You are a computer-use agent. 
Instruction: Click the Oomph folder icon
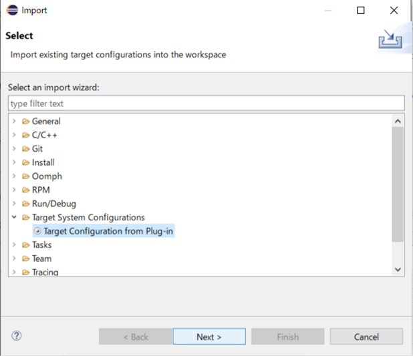click(x=26, y=176)
